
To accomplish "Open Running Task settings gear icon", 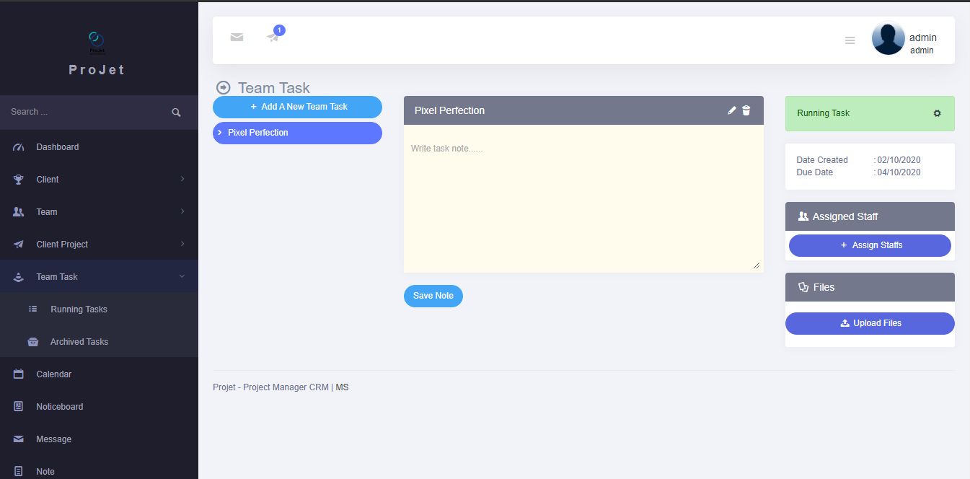I will (x=937, y=113).
